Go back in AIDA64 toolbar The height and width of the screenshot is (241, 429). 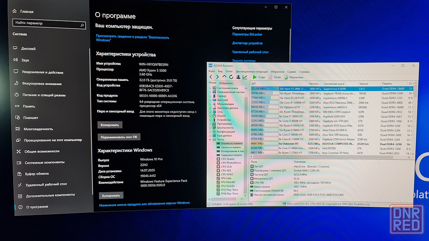coord(211,77)
